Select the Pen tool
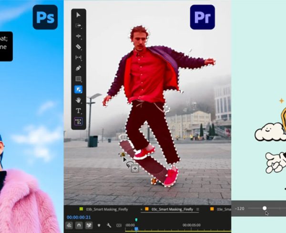Screen dimensions: 286x233 [79, 68]
